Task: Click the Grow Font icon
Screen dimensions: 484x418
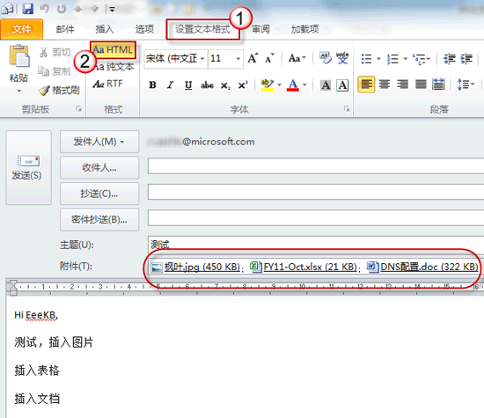Action: (x=253, y=58)
